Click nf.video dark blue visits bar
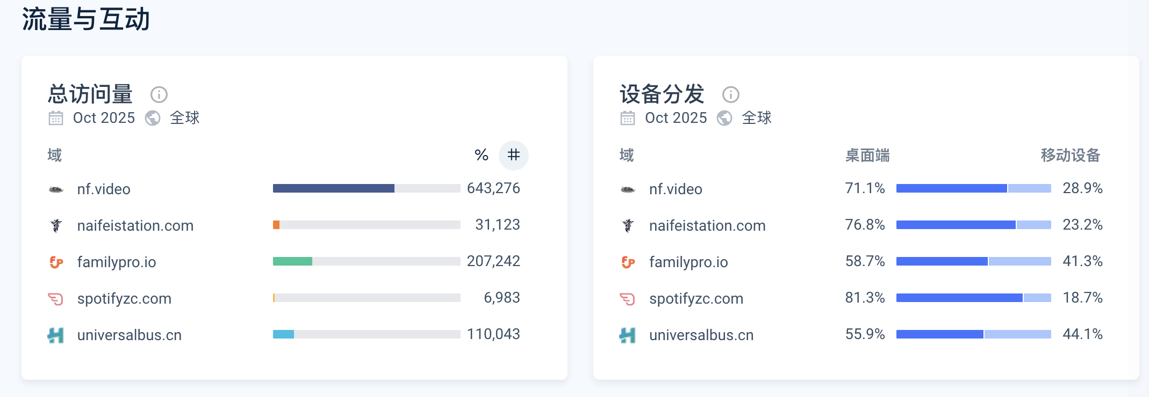 coord(334,188)
